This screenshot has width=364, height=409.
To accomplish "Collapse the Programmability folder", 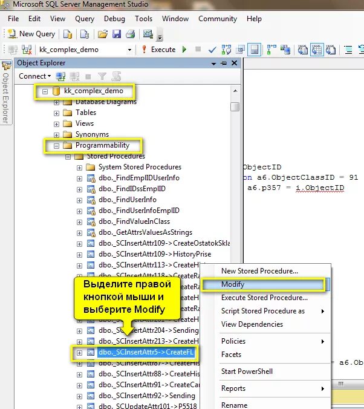I will pos(56,146).
